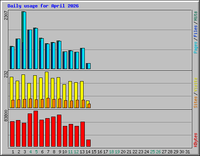The height and width of the screenshot is (156, 200).
Task: Click the orange sites bar for day 14
Action: tap(89, 106)
